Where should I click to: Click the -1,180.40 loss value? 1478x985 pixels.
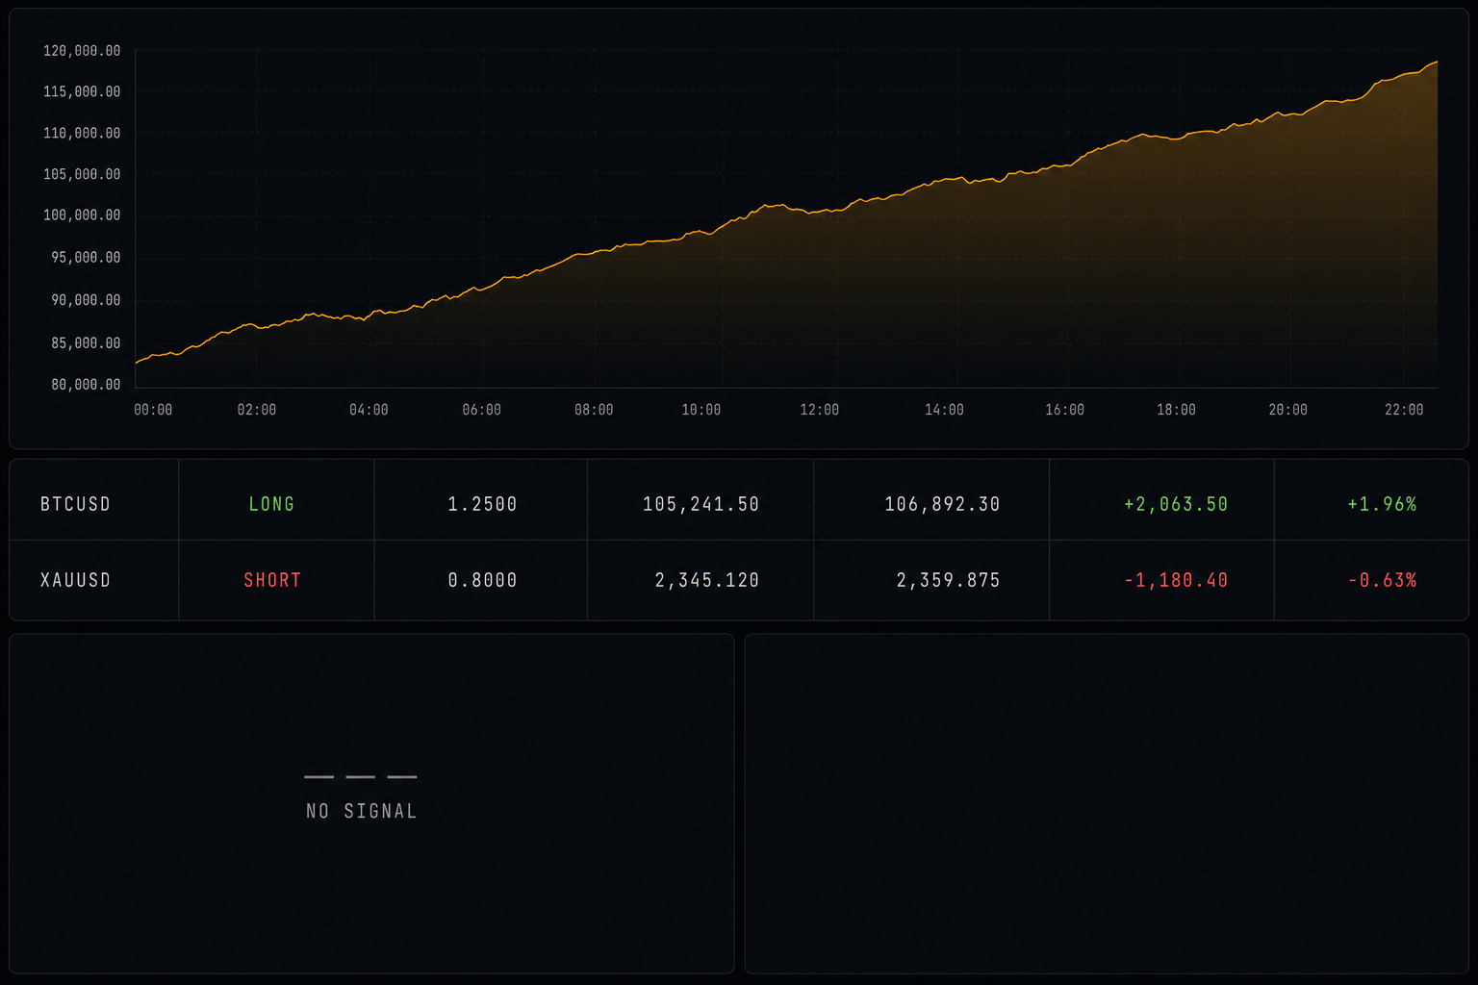point(1176,580)
